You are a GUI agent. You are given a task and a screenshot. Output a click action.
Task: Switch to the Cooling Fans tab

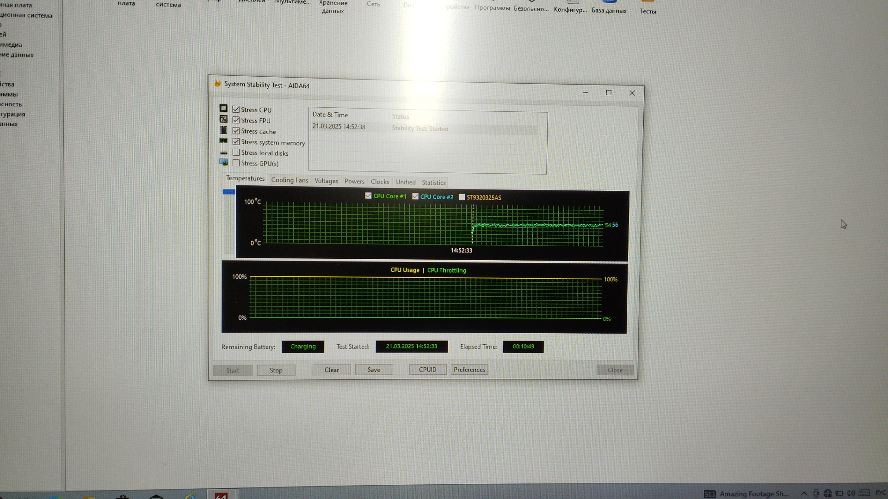[x=290, y=180]
